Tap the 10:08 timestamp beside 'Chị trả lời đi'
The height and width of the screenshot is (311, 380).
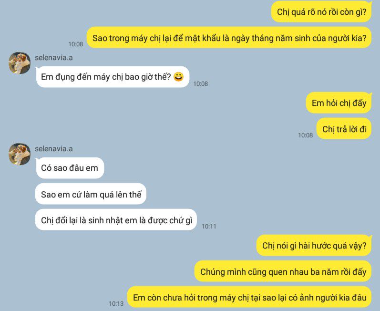[305, 135]
